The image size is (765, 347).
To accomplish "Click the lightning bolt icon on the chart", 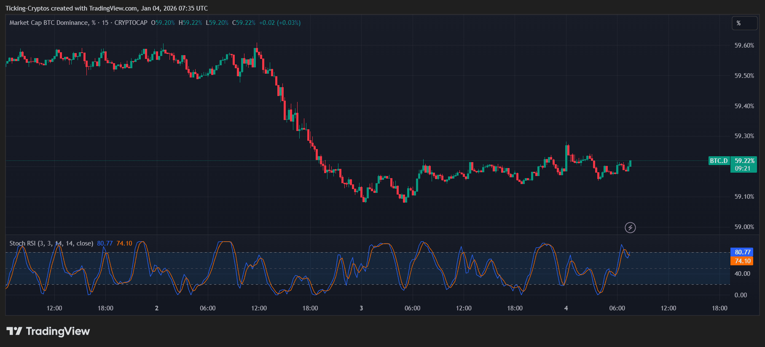I will (630, 228).
